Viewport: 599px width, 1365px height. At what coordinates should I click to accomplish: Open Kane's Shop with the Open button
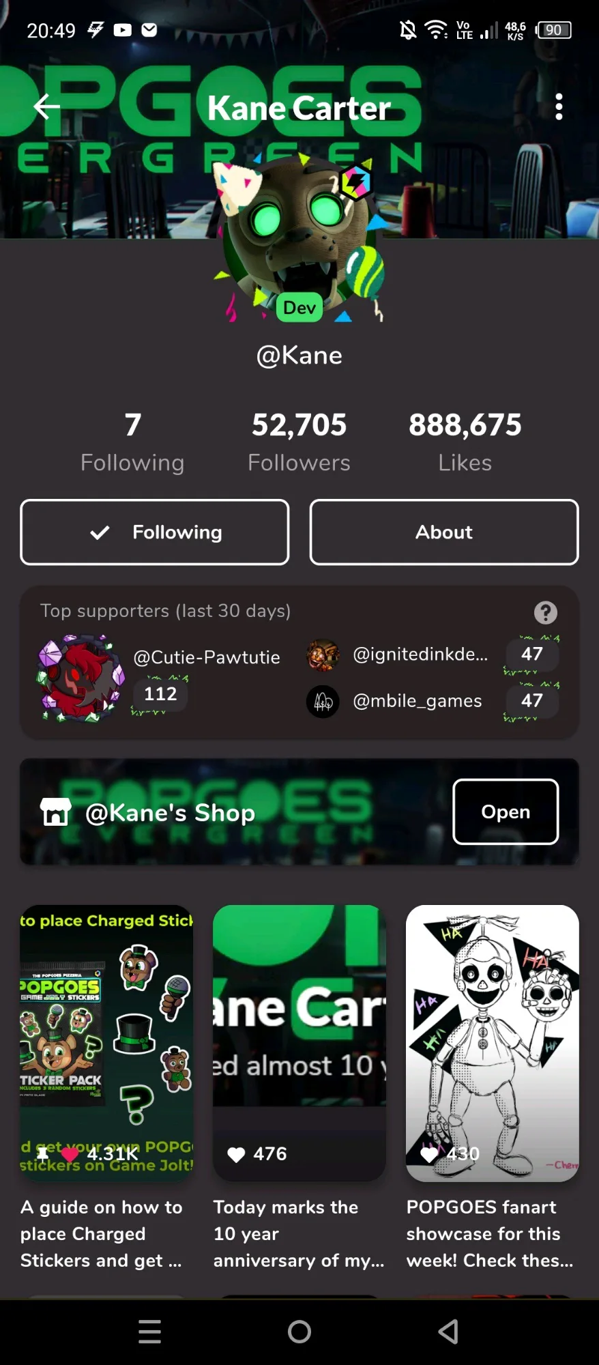pos(506,811)
